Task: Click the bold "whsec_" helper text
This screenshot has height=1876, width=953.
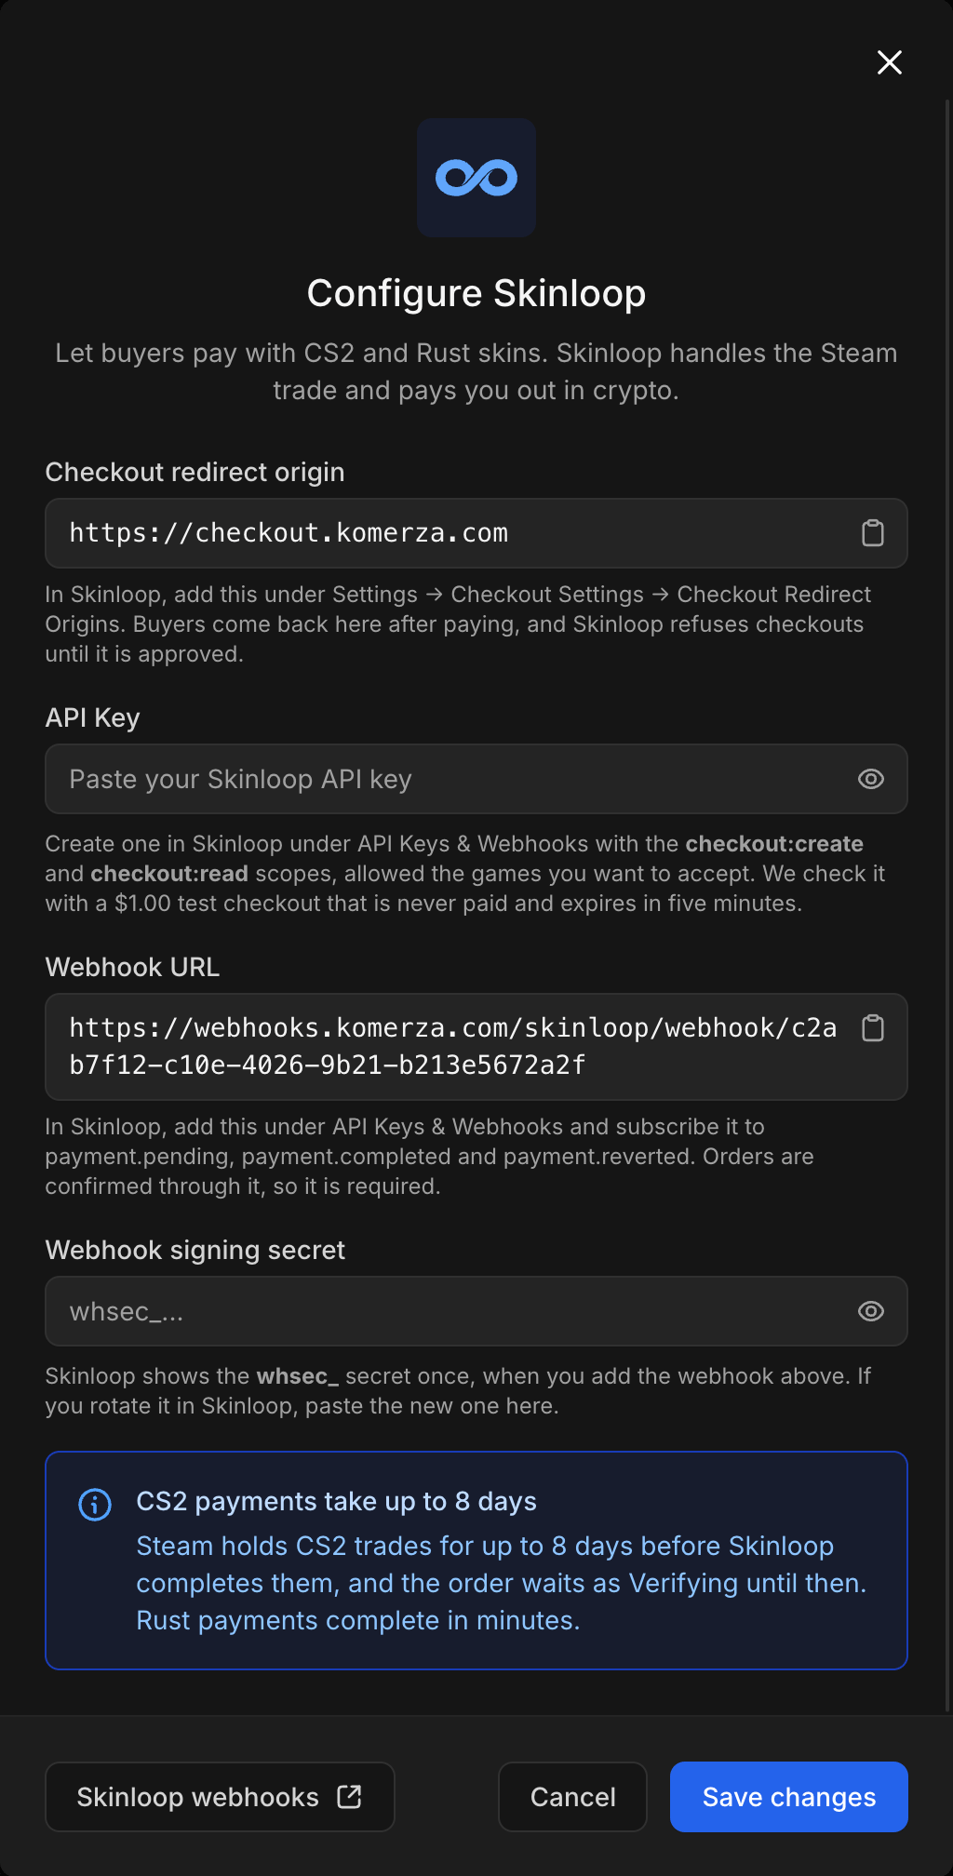Action: pos(298,1376)
